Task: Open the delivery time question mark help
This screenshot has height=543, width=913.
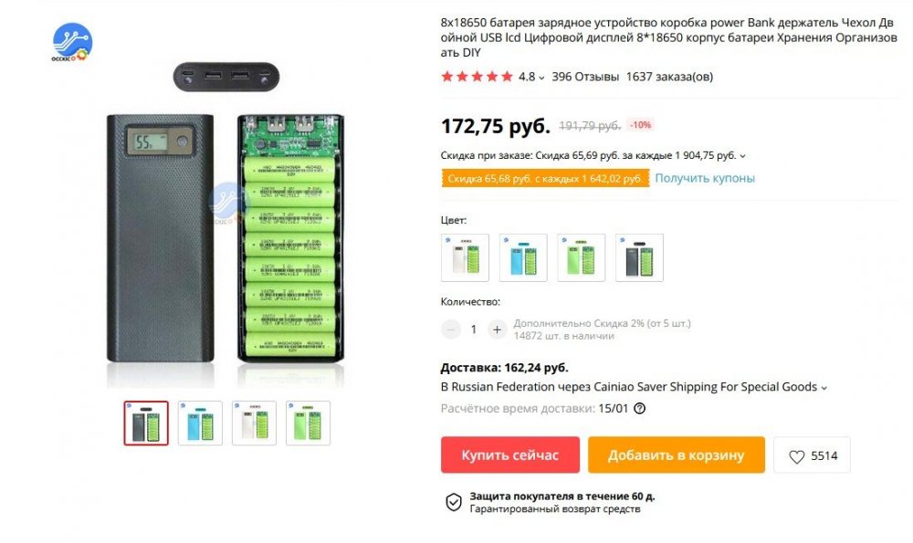Action: click(641, 409)
